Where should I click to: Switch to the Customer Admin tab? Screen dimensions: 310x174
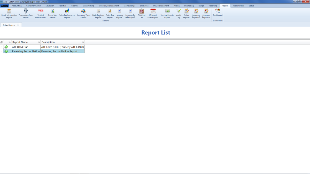34,6
